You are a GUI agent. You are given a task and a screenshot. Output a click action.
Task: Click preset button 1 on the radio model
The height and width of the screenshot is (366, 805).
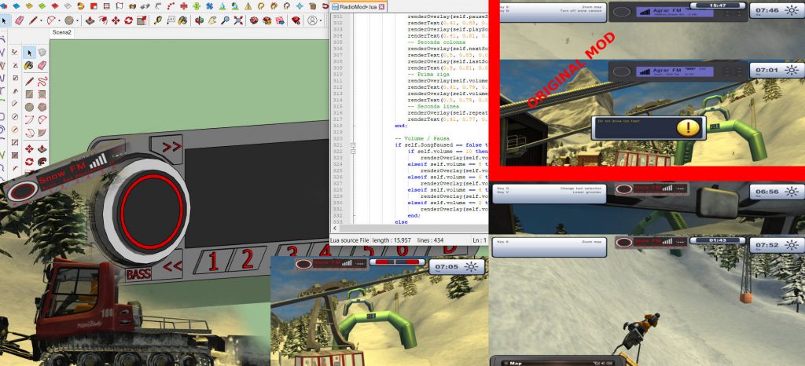tap(212, 261)
